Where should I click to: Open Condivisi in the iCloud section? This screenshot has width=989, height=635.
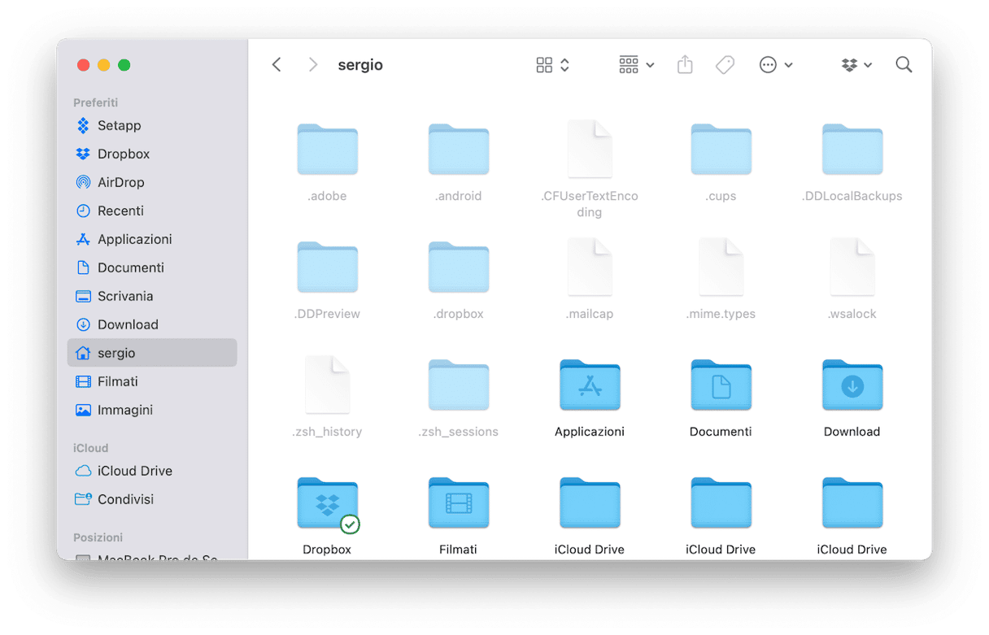click(x=125, y=499)
